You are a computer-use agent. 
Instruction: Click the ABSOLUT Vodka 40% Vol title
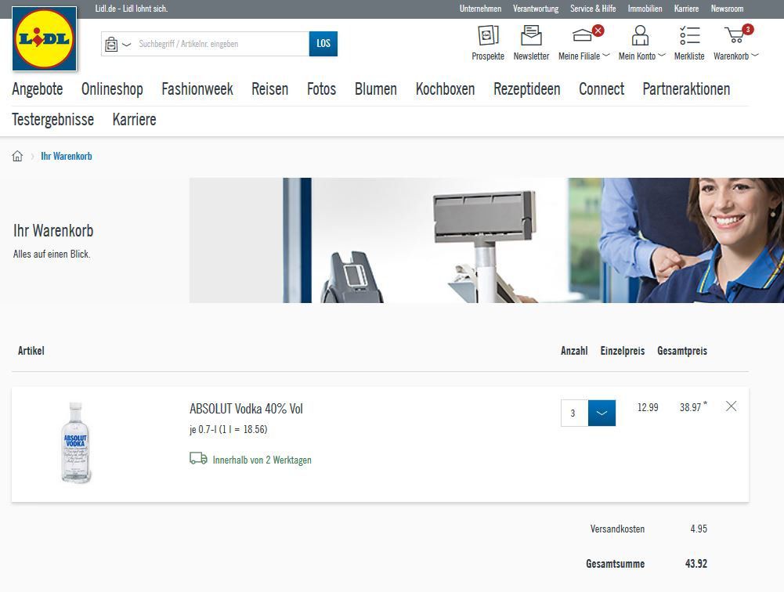tap(246, 409)
